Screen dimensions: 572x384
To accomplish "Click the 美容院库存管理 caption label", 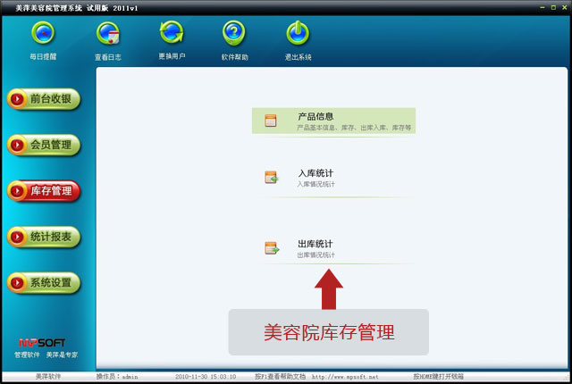I will (x=328, y=332).
